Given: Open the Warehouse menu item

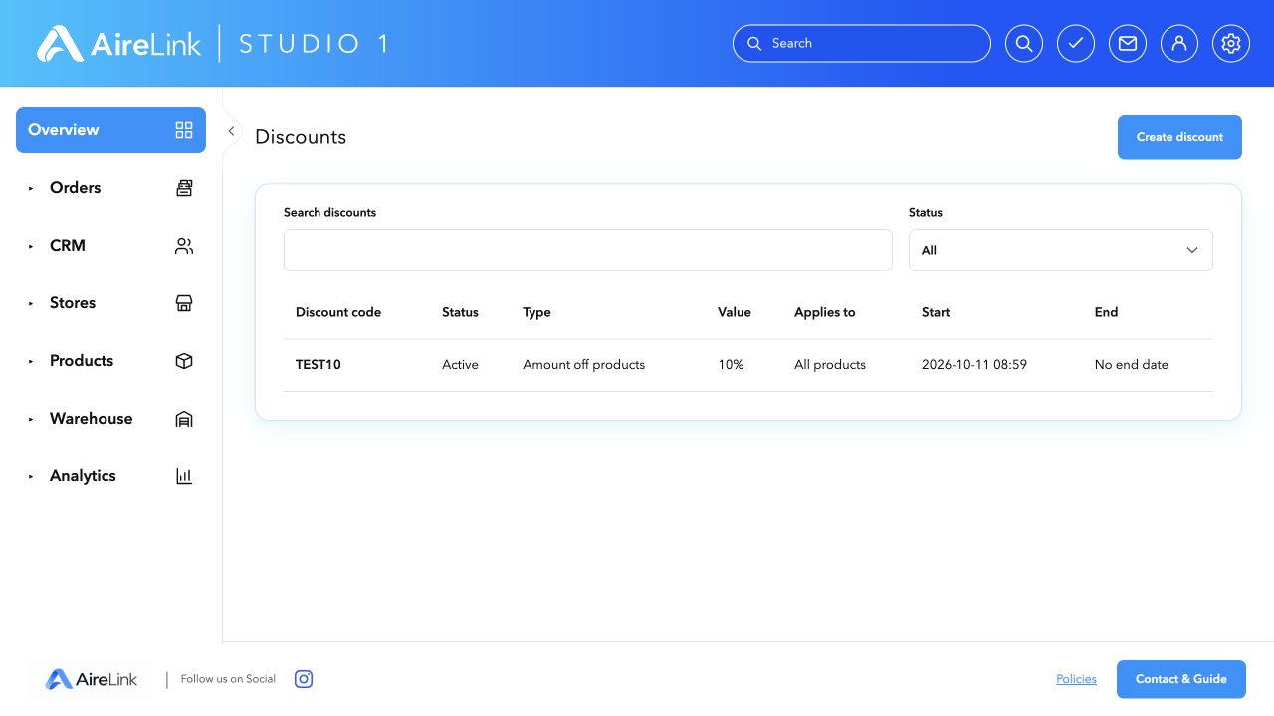Looking at the screenshot, I should 110,419.
